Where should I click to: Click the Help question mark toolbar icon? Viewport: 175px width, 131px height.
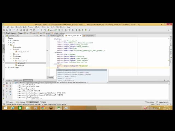tap(89, 30)
